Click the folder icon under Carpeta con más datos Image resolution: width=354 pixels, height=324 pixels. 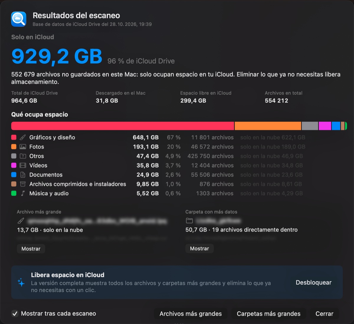(189, 221)
